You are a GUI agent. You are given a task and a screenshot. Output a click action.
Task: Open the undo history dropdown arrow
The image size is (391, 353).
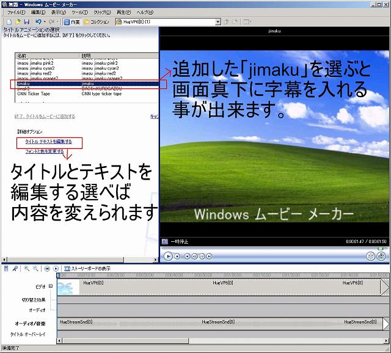[x=45, y=22]
